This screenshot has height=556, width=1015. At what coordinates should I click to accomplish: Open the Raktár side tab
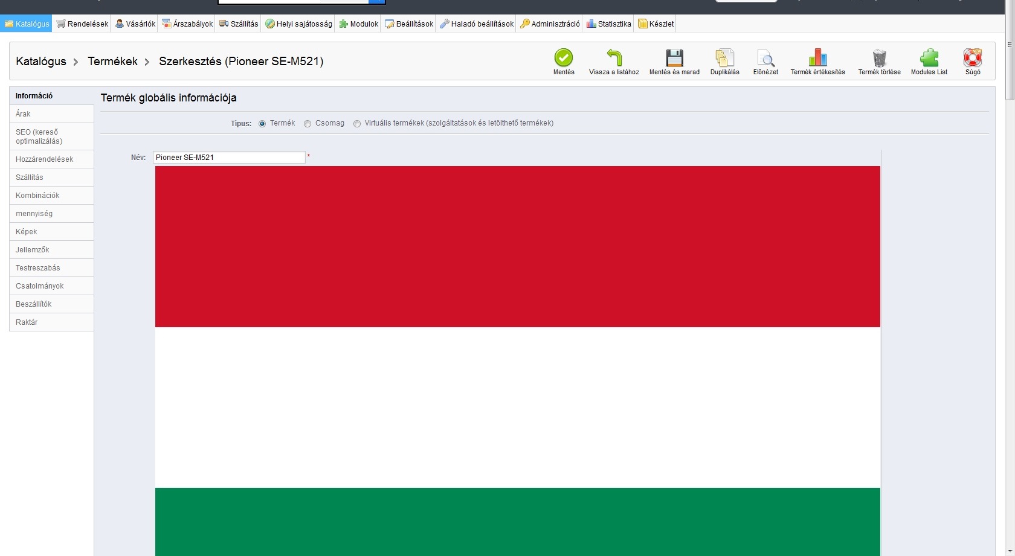[51, 322]
